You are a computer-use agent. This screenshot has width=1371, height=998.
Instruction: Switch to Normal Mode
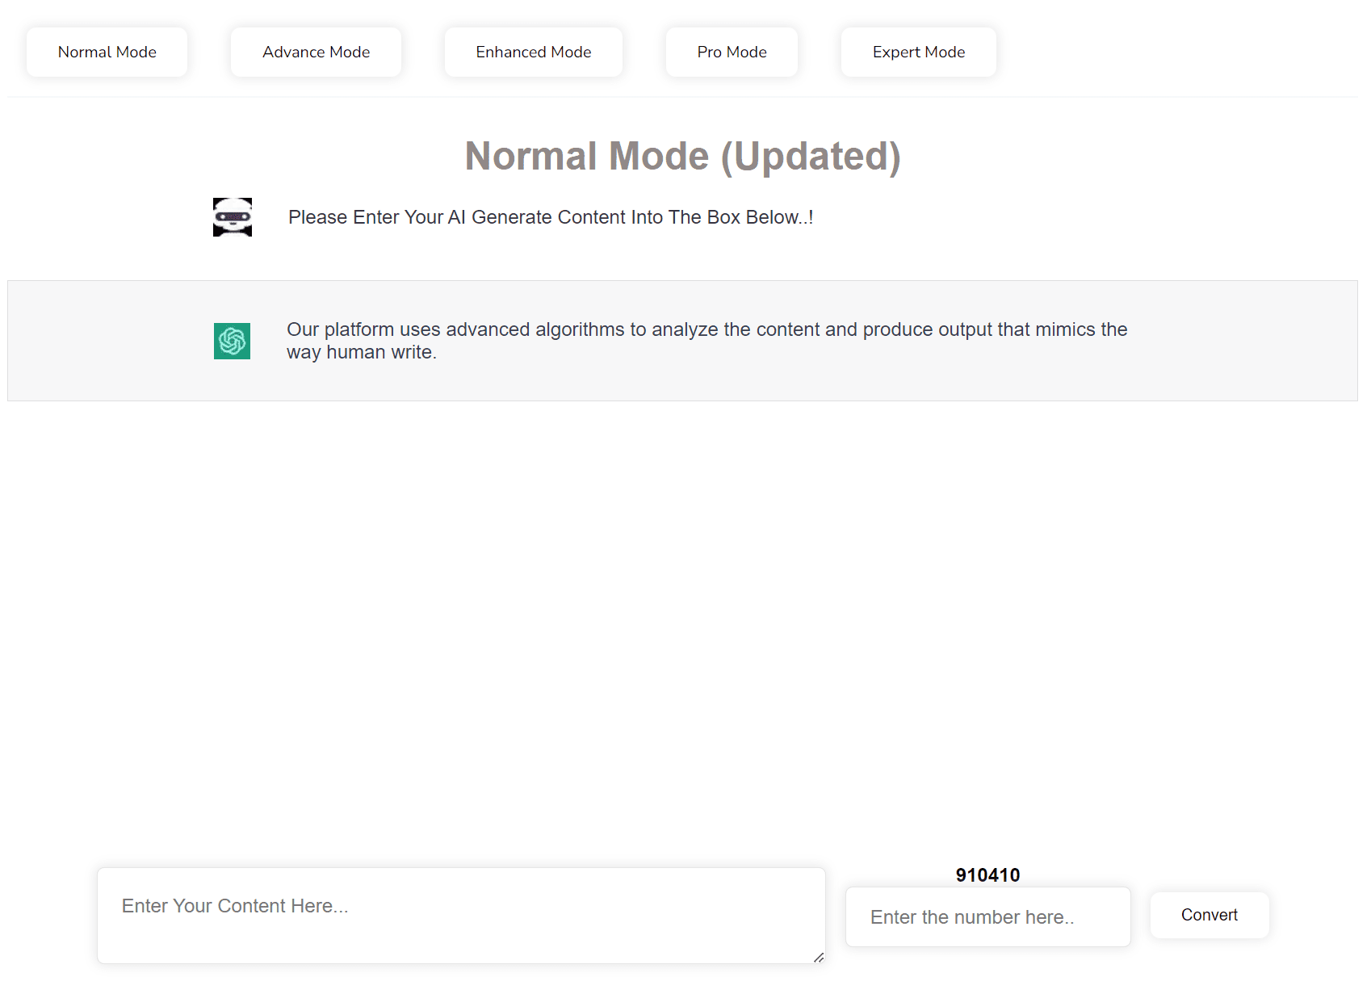click(x=107, y=52)
